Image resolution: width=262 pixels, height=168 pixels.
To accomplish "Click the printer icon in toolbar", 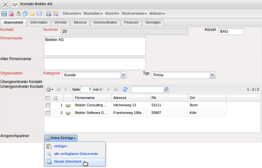I will click(48, 14).
